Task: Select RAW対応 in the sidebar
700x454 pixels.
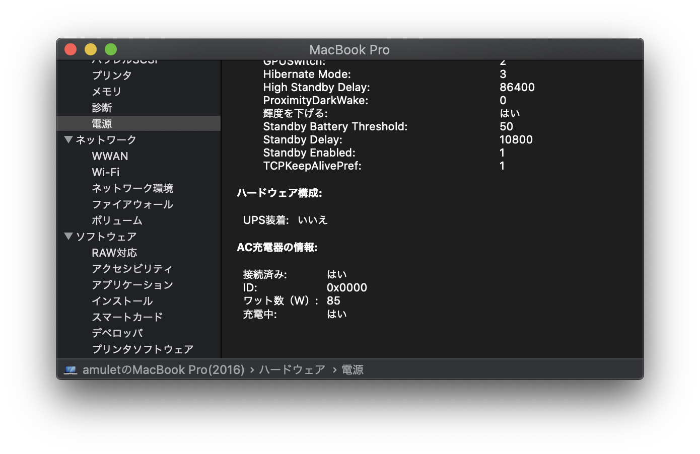Action: click(114, 253)
